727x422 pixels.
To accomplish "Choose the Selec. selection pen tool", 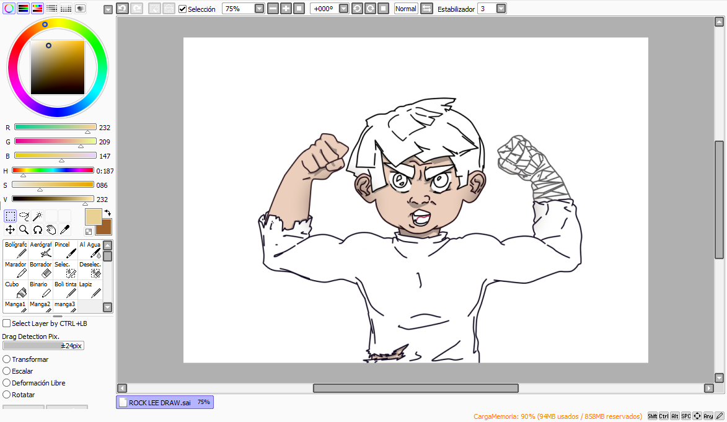I will (x=65, y=270).
